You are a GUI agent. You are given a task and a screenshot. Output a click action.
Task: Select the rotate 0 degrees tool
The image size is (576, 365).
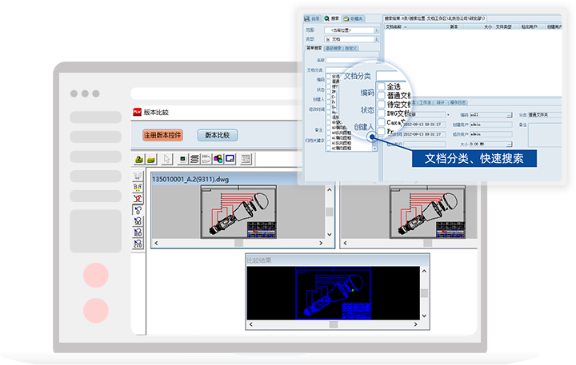(138, 210)
